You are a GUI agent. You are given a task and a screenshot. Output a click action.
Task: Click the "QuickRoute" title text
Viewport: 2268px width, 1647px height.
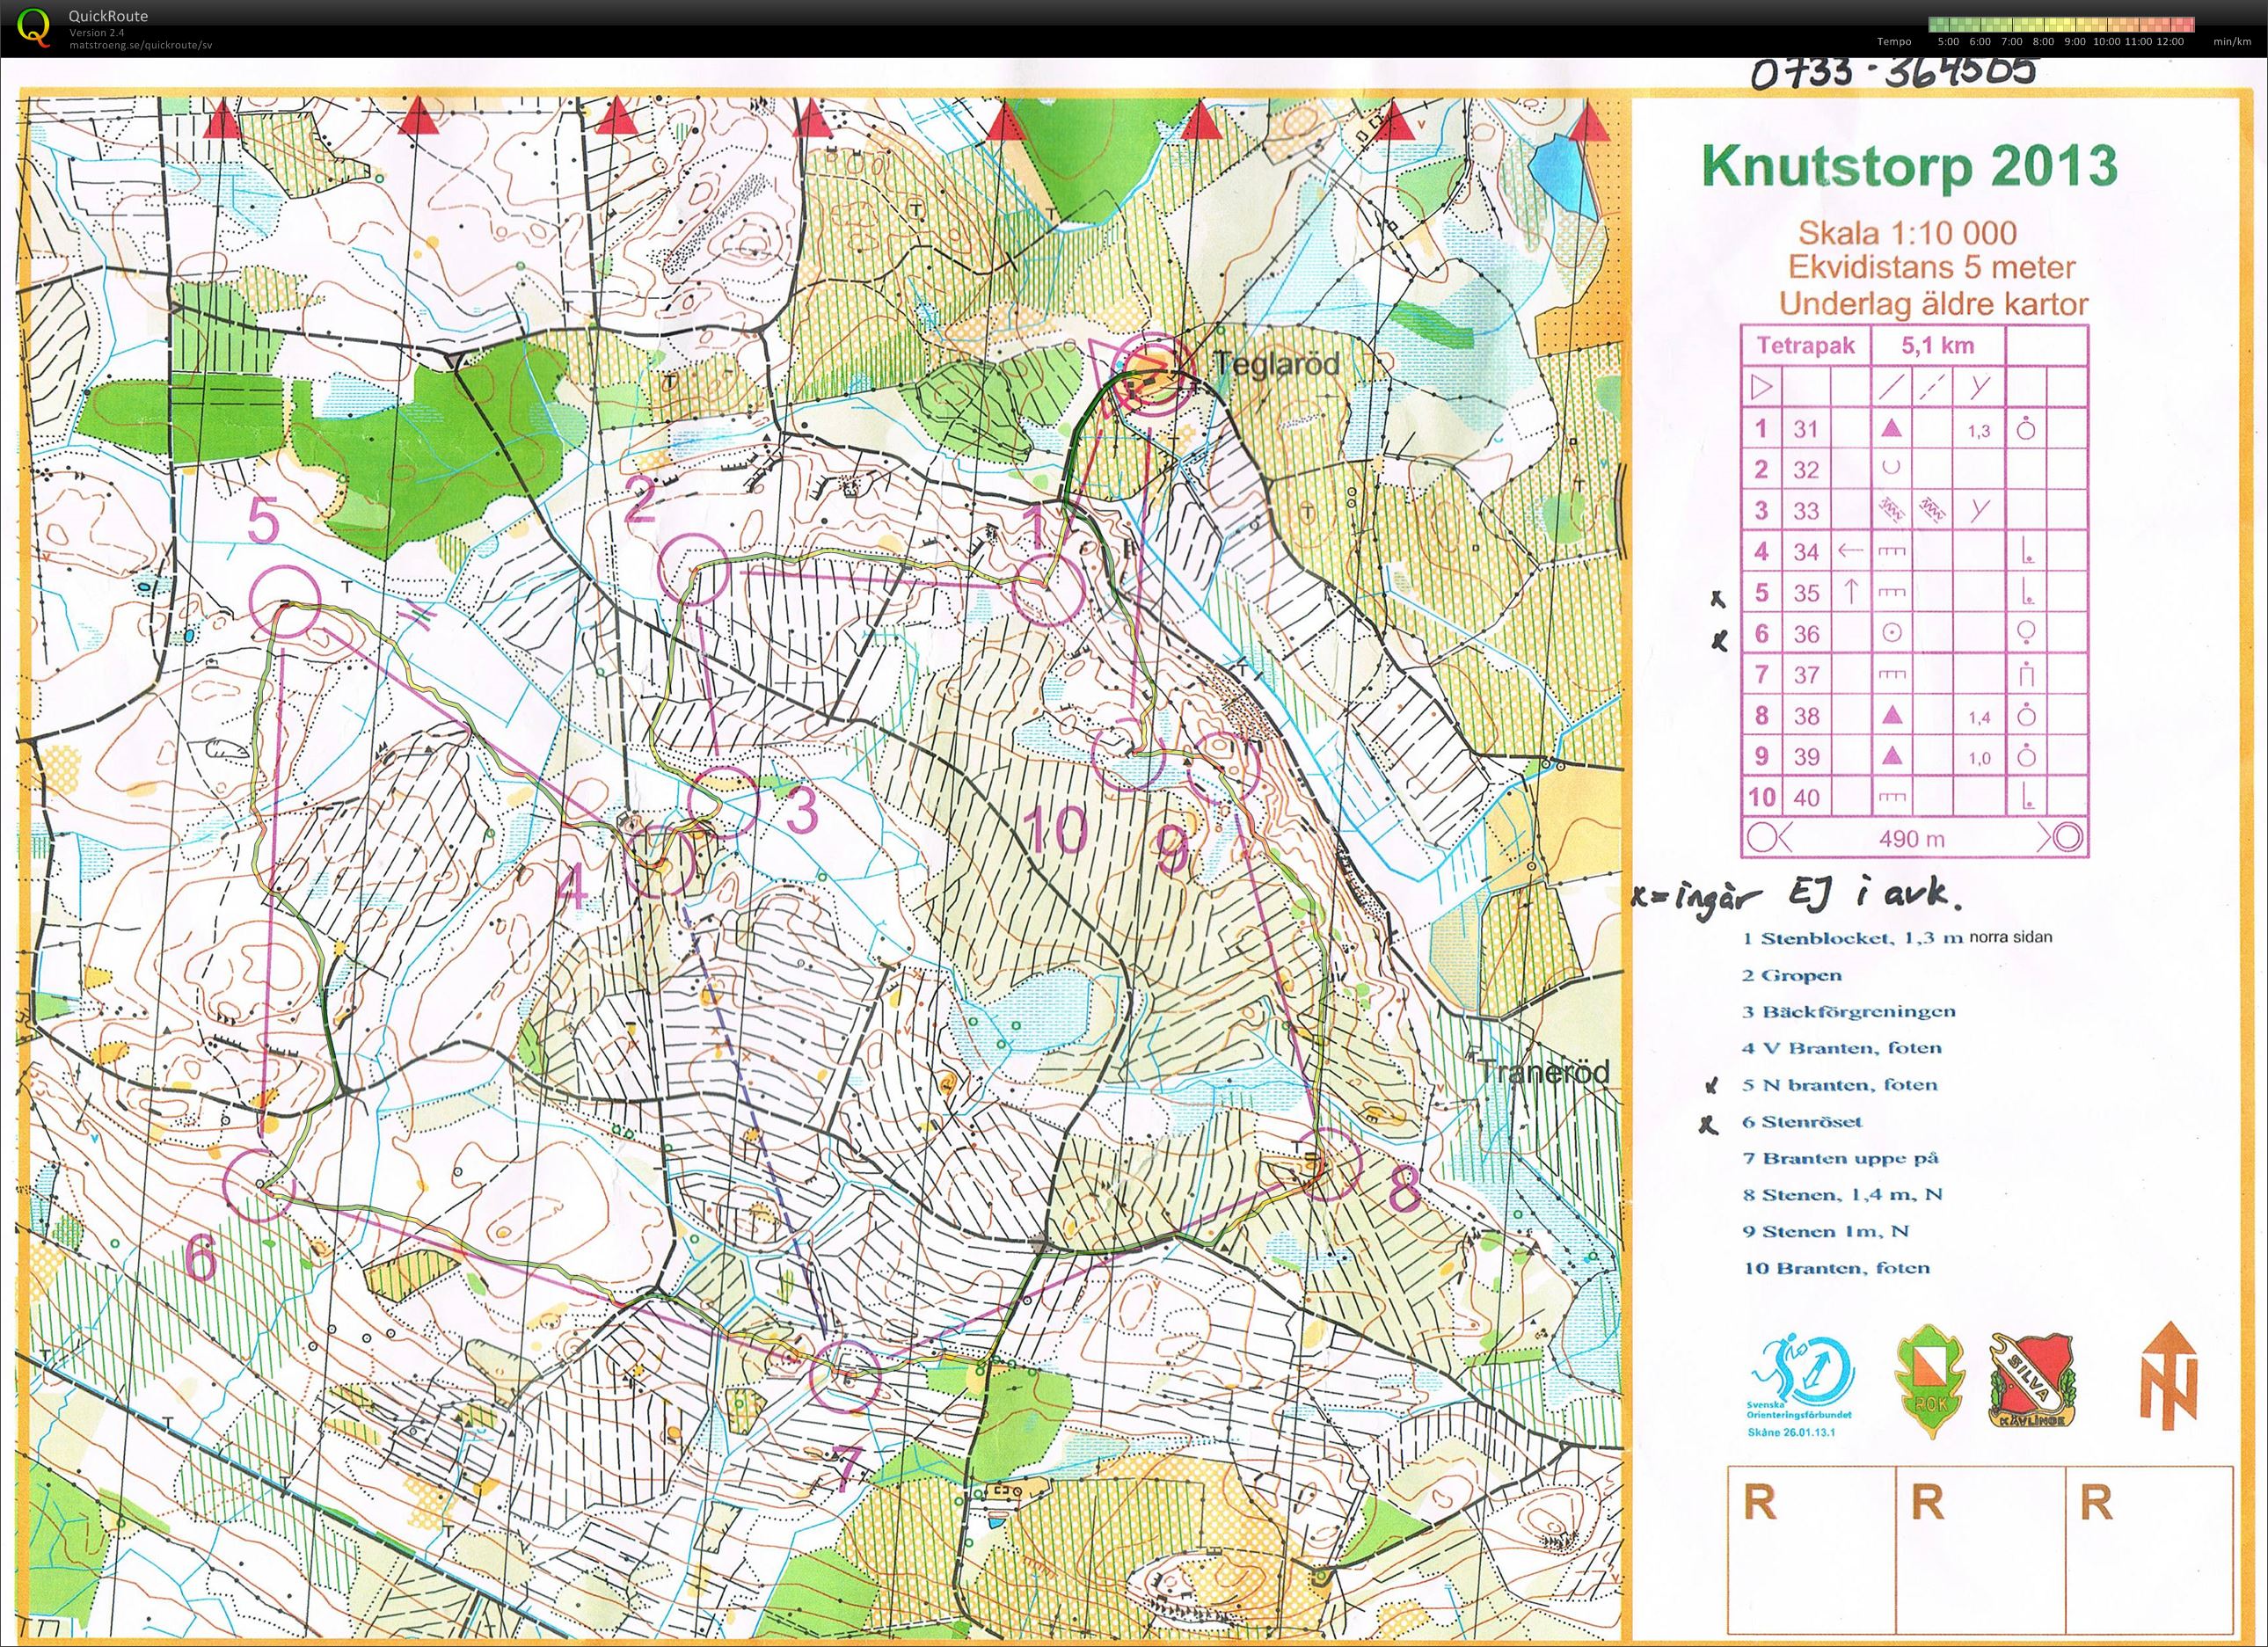(x=108, y=16)
